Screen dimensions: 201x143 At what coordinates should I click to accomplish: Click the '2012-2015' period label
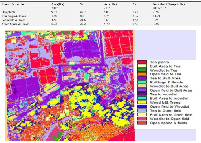[x=159, y=8]
